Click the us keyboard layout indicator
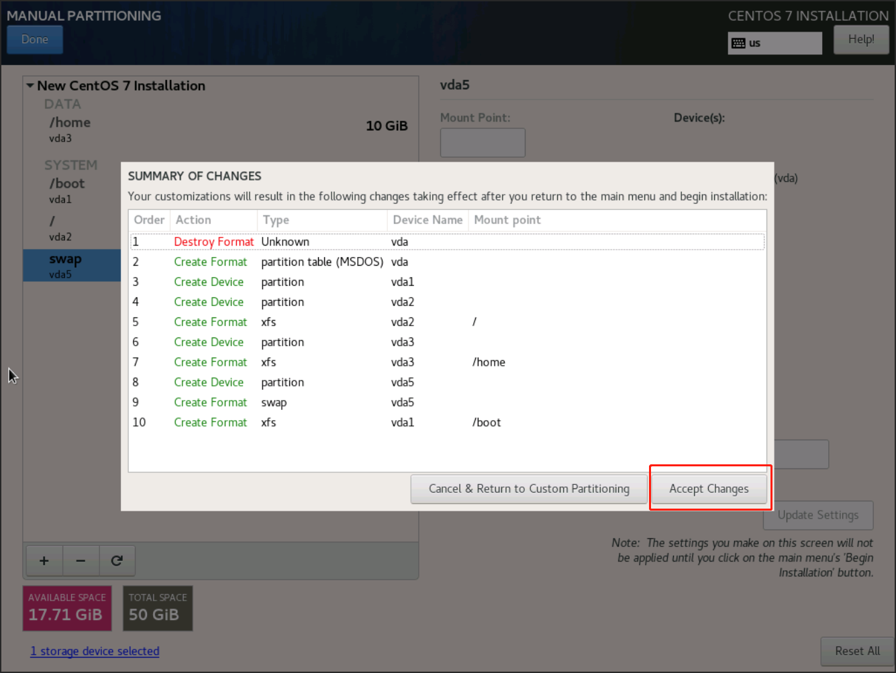Viewport: 896px width, 673px height. point(774,43)
